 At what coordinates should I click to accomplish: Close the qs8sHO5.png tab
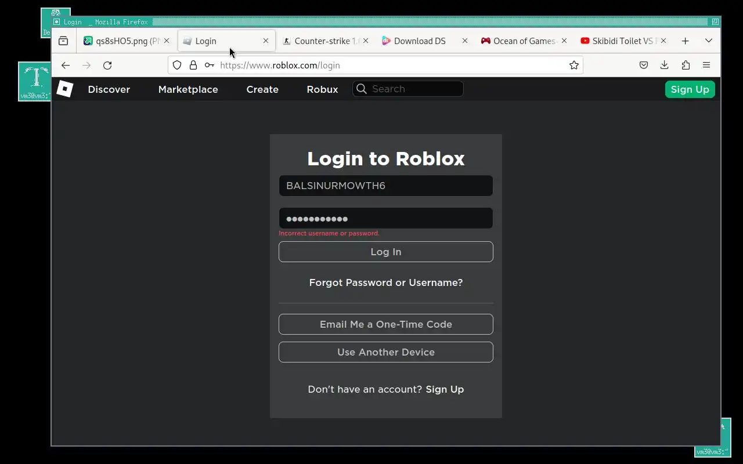[x=167, y=41]
